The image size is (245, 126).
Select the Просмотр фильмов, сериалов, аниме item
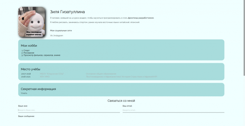[42, 55]
